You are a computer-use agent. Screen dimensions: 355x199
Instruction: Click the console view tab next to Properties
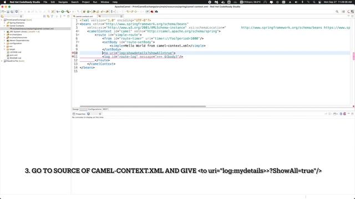click(94, 114)
